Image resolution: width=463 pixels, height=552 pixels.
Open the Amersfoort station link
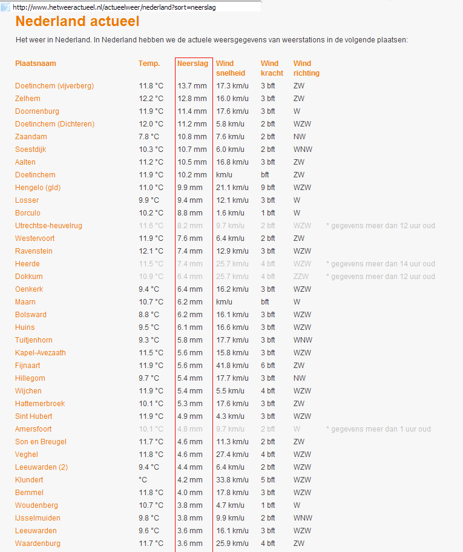click(x=33, y=429)
